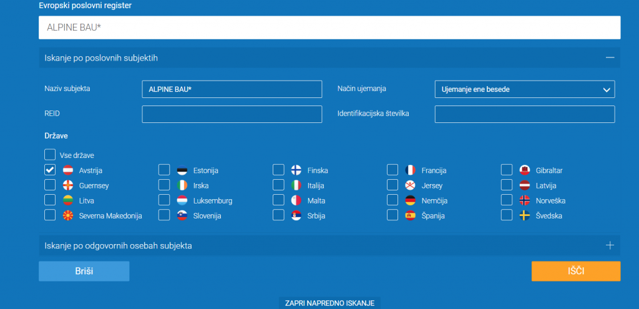639x309 pixels.
Task: Collapse the Iskanje po poslovnih subjektih section
Action: point(609,57)
